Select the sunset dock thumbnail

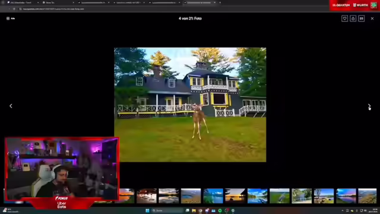tap(235, 196)
